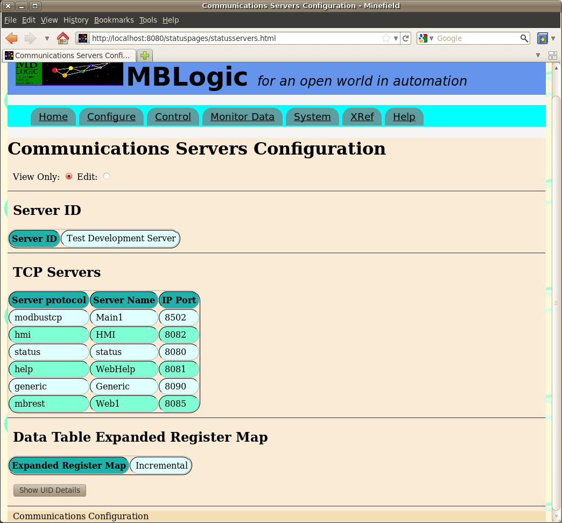Image resolution: width=562 pixels, height=523 pixels.
Task: Click the hmi protocol cell
Action: point(49,334)
